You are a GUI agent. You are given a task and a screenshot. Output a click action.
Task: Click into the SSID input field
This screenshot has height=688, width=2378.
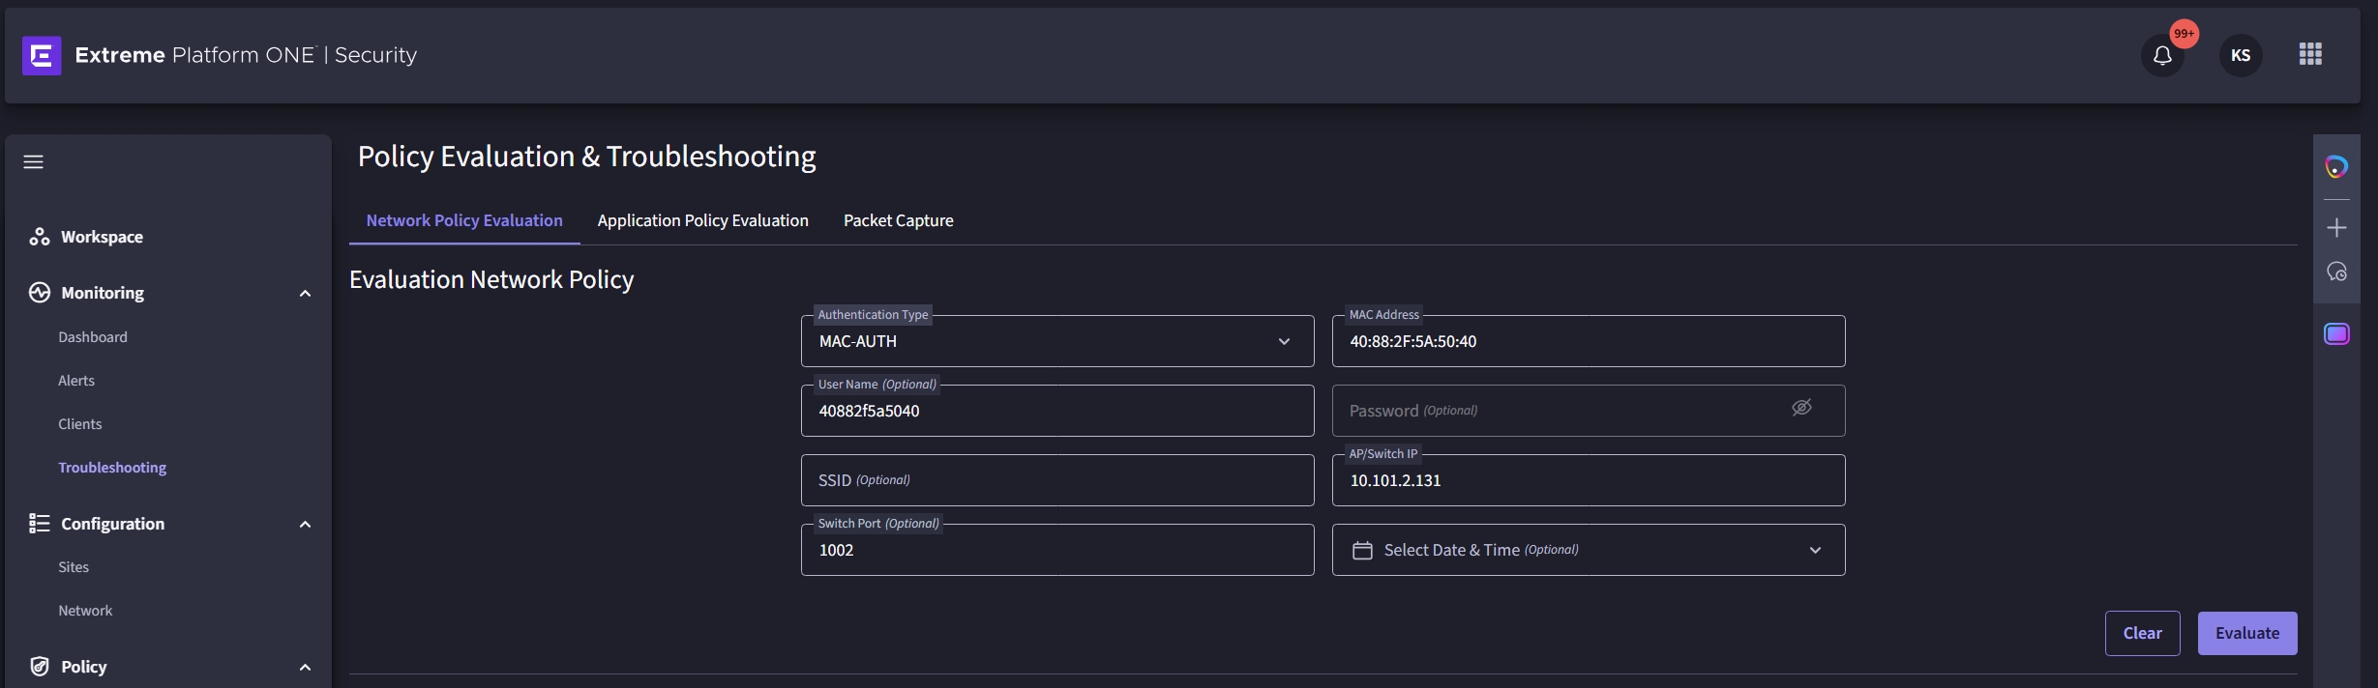pos(1056,481)
